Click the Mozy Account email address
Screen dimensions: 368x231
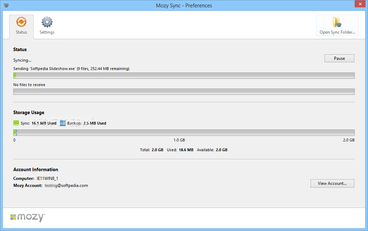click(67, 185)
